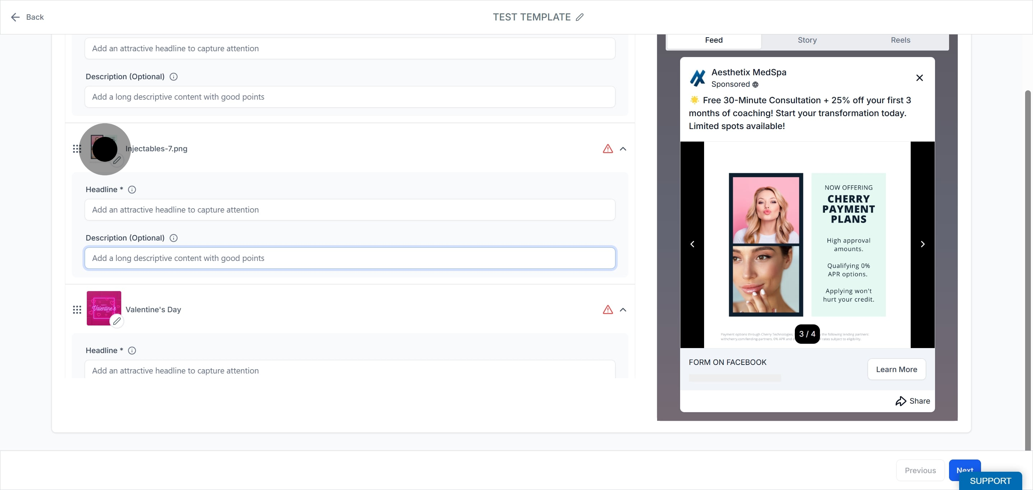Click the warning triangle on Injectables-7.png row
1033x490 pixels.
coord(608,149)
